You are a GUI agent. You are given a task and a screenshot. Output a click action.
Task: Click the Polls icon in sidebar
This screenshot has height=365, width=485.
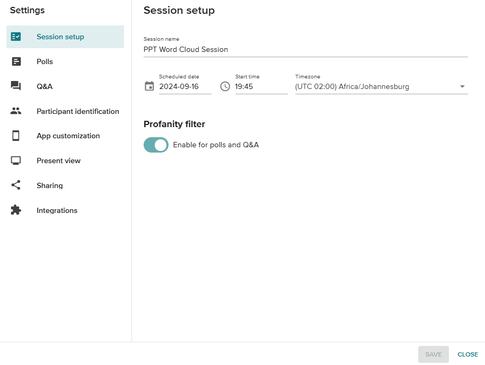(16, 61)
